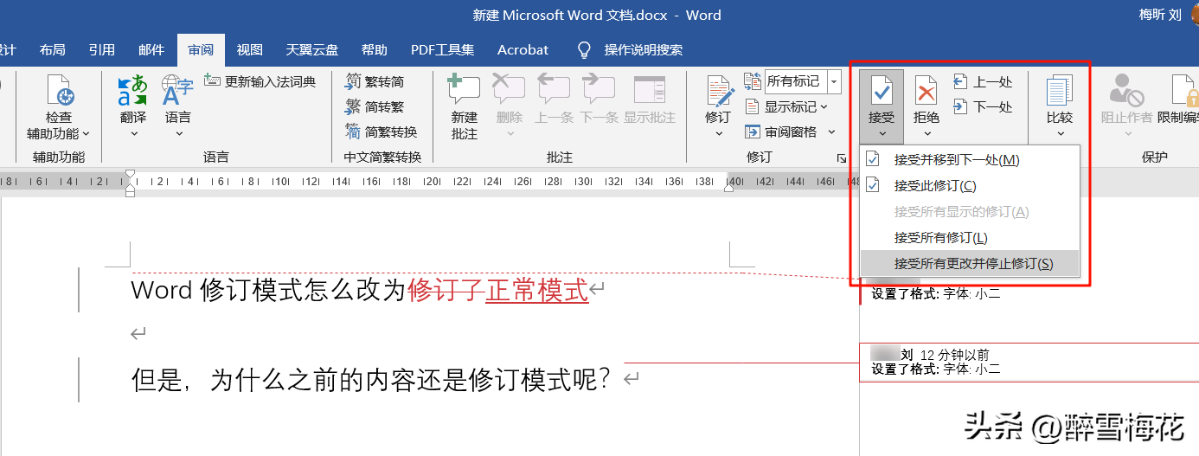Viewport: 1199px width, 456px height.
Task: Click the 语言 language icon
Action: pos(177,91)
